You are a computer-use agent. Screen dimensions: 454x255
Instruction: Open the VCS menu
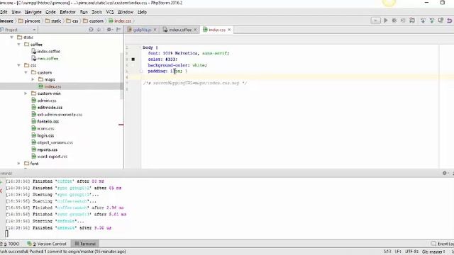point(110,12)
